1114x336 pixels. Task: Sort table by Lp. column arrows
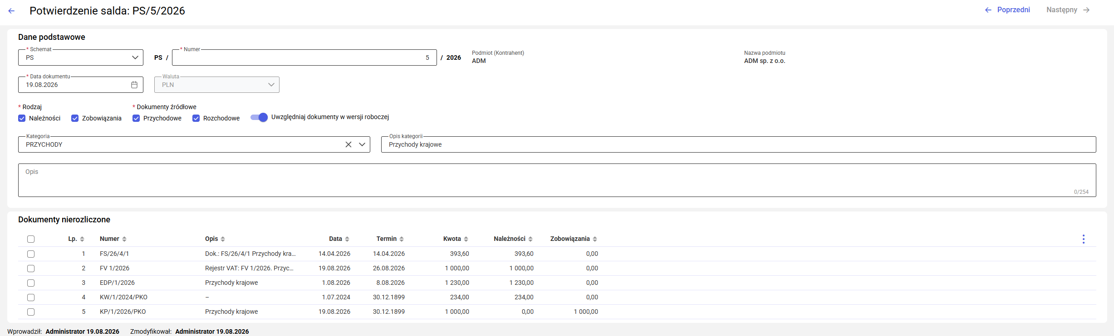[x=82, y=239]
